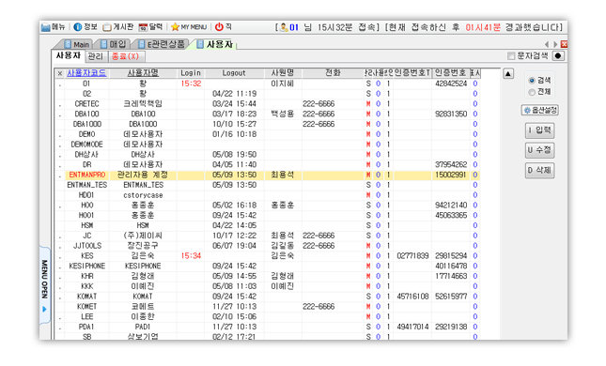The width and height of the screenshot is (606, 366).
Task: Click the 15:34 login time cell
Action: tap(191, 256)
